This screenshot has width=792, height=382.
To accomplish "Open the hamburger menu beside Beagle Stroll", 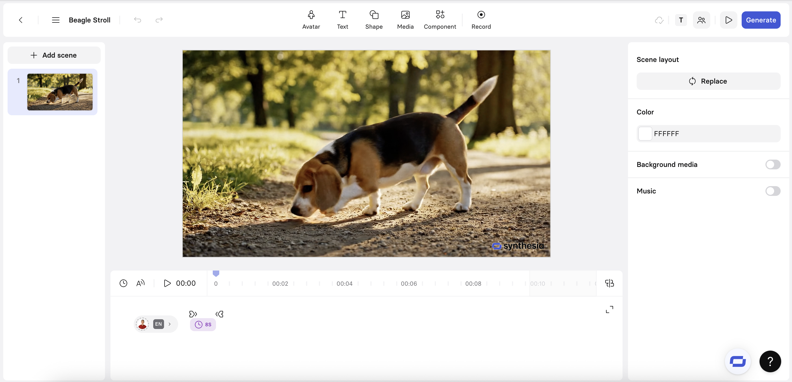I will 56,20.
